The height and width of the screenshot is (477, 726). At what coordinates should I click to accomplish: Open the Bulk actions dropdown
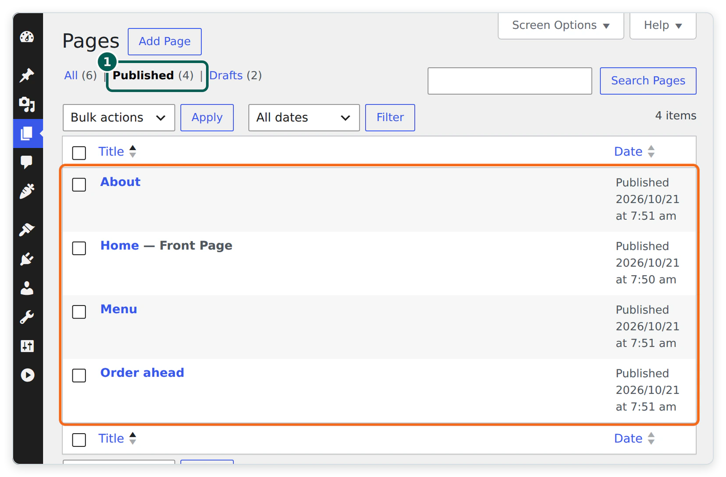click(119, 118)
